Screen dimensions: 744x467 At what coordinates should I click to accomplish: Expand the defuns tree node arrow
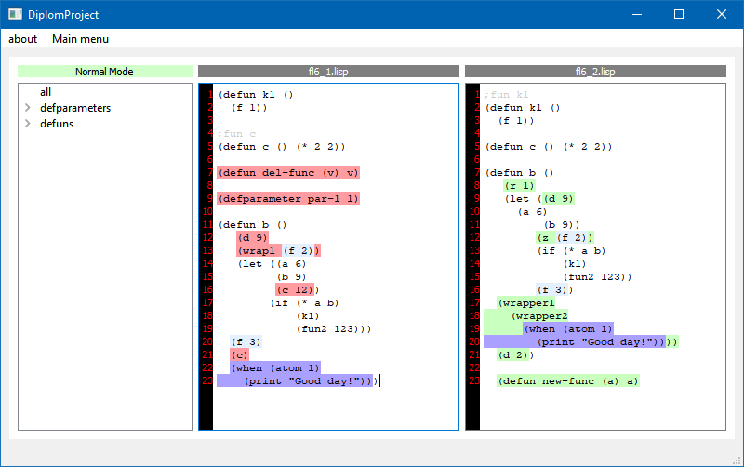(x=28, y=124)
